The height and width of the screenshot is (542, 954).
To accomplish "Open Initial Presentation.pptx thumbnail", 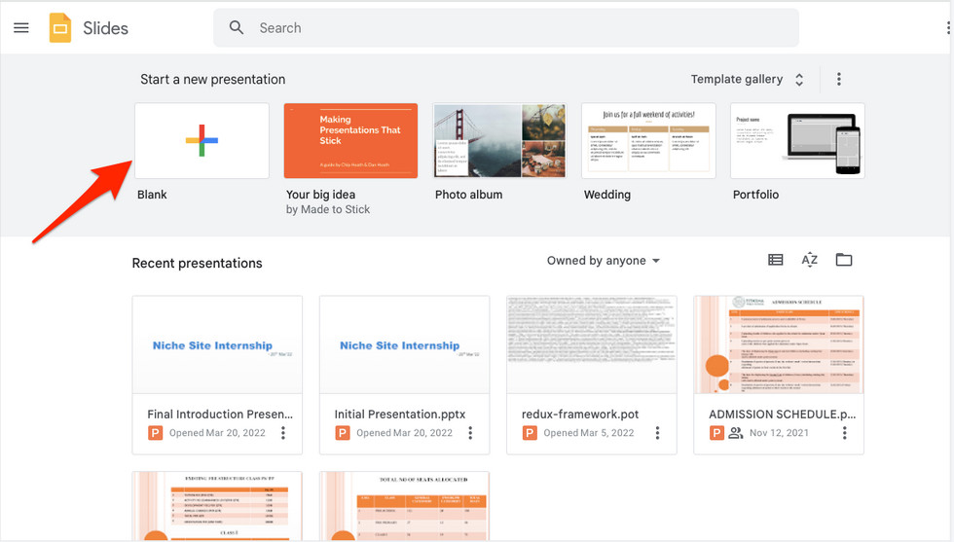I will [x=405, y=344].
